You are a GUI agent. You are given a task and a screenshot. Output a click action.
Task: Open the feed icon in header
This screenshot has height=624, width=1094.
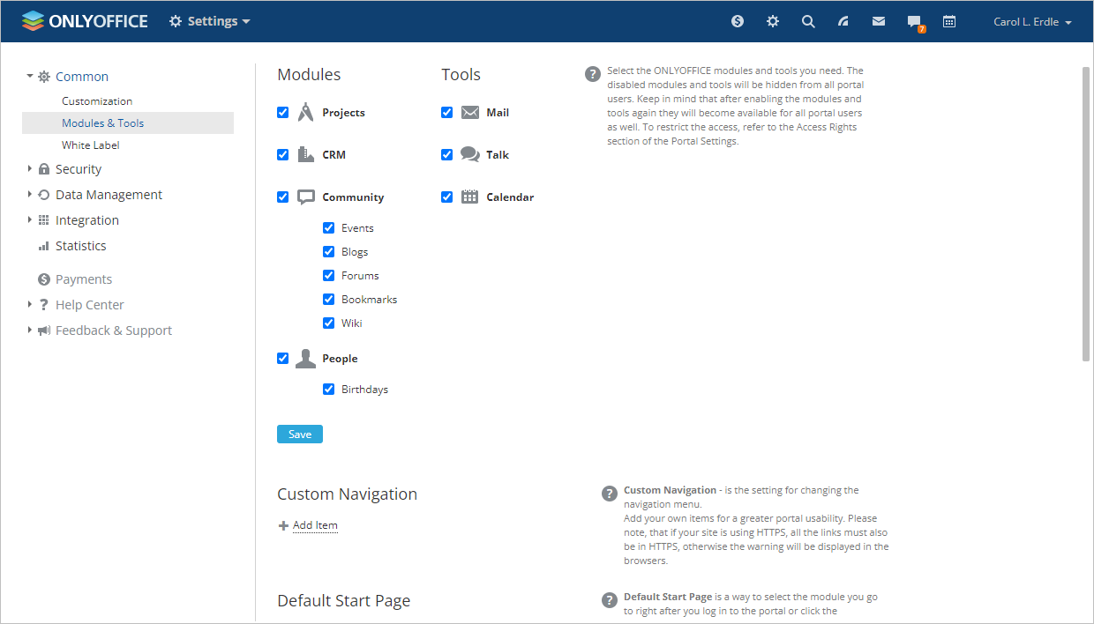click(843, 21)
